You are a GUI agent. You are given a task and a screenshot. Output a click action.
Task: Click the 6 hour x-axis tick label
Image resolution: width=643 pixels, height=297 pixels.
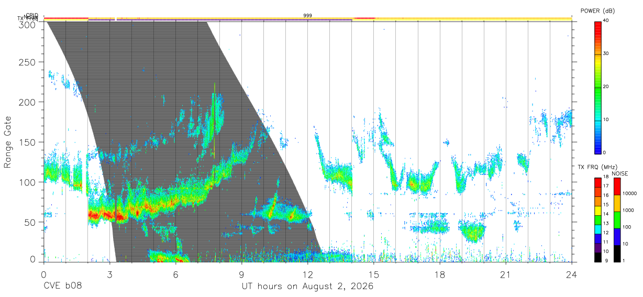click(x=175, y=274)
